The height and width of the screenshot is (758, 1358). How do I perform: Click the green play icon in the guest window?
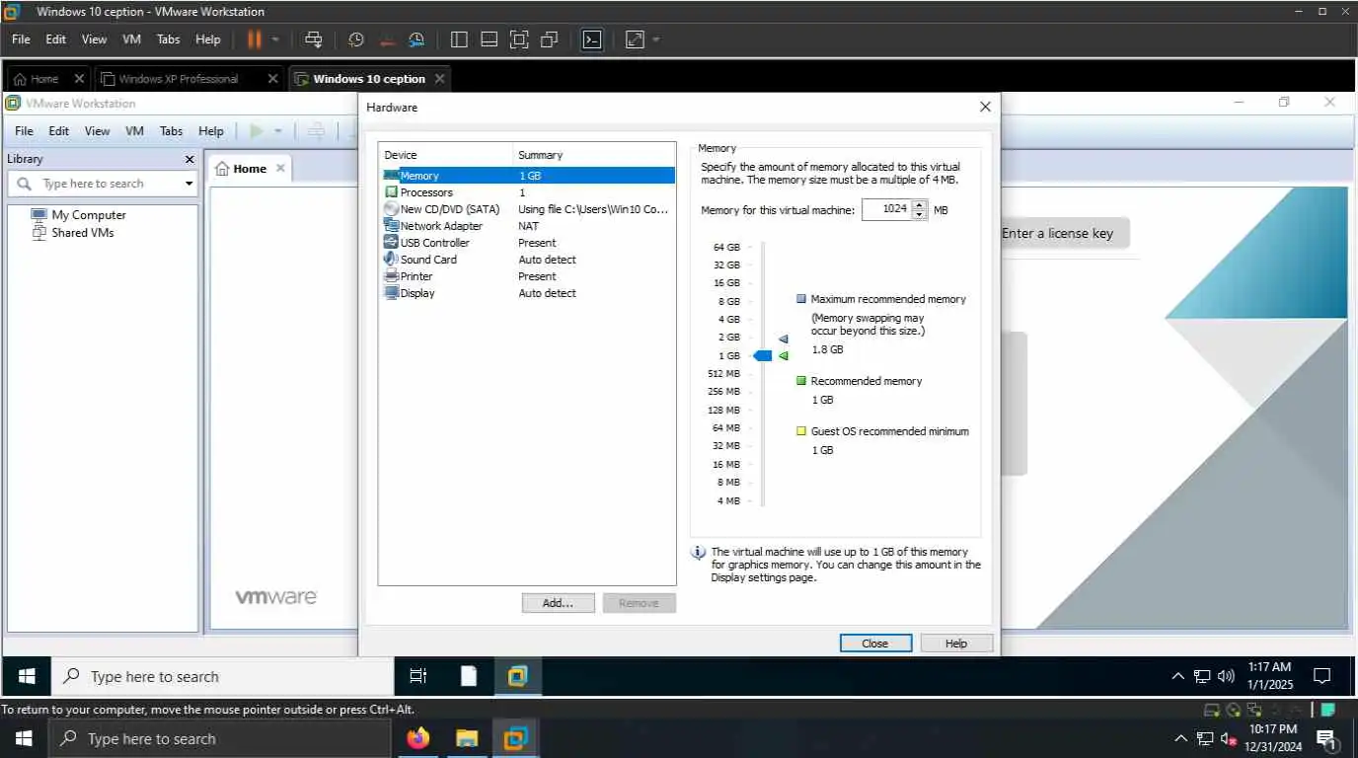257,130
